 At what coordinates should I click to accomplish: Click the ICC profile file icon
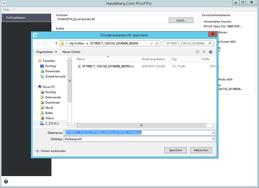[79, 66]
